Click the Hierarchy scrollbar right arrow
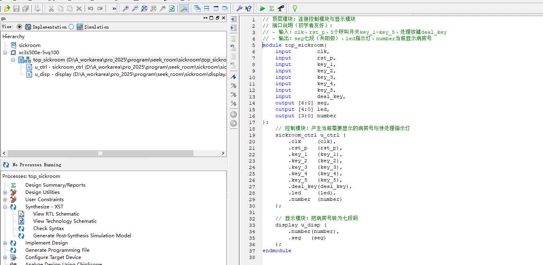 click(x=224, y=153)
